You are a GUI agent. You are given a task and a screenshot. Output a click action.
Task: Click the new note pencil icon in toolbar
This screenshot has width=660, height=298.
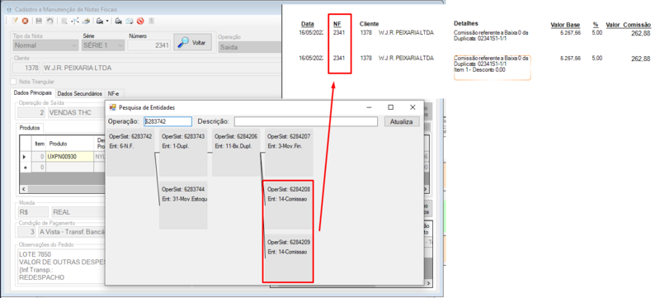point(15,21)
